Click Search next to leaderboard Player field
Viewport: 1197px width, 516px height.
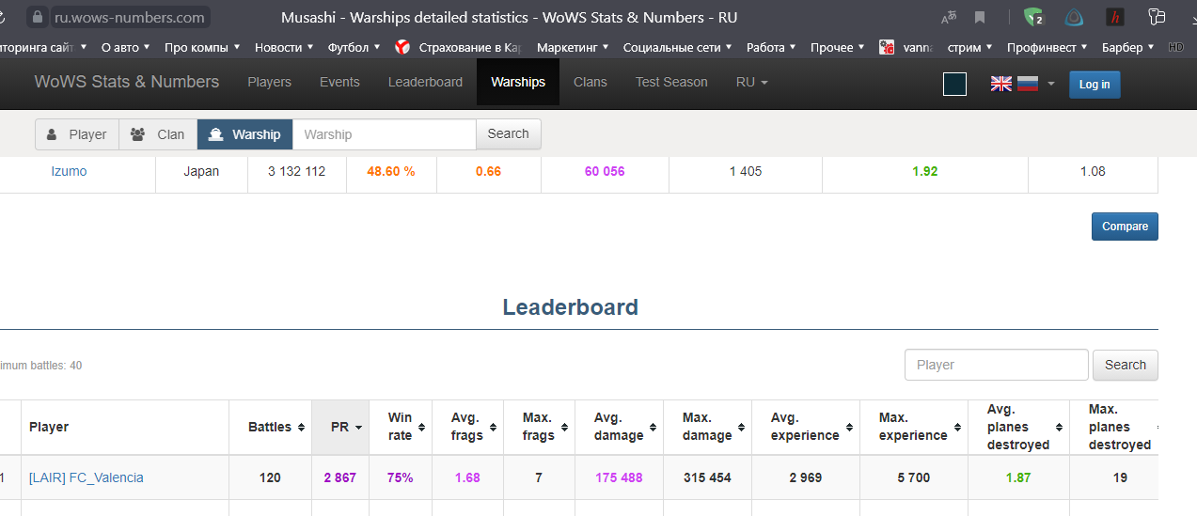pos(1126,365)
